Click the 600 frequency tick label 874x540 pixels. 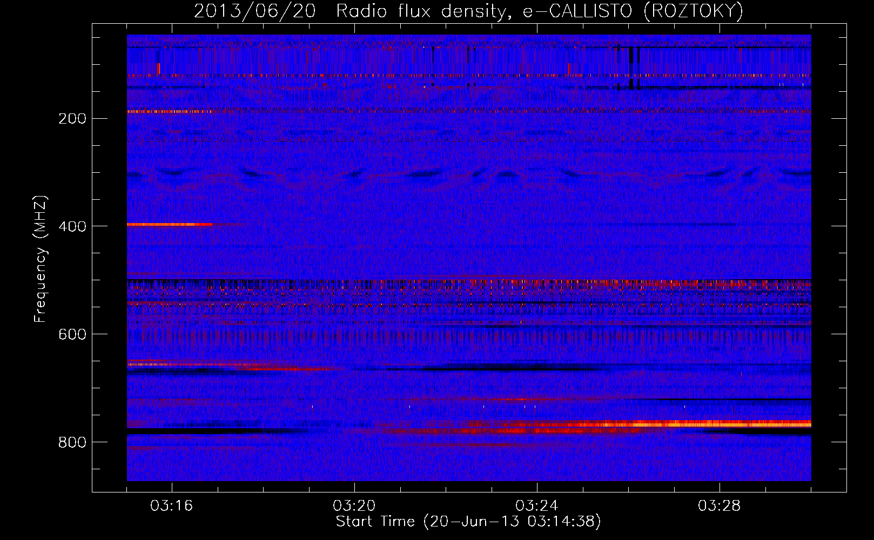pos(72,335)
